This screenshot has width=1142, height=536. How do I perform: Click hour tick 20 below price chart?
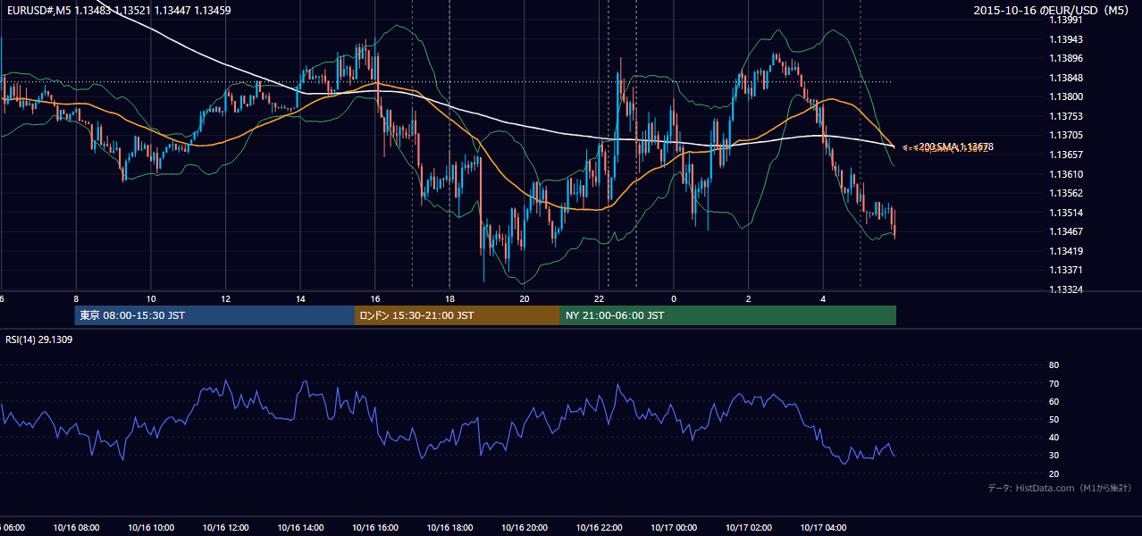click(525, 298)
